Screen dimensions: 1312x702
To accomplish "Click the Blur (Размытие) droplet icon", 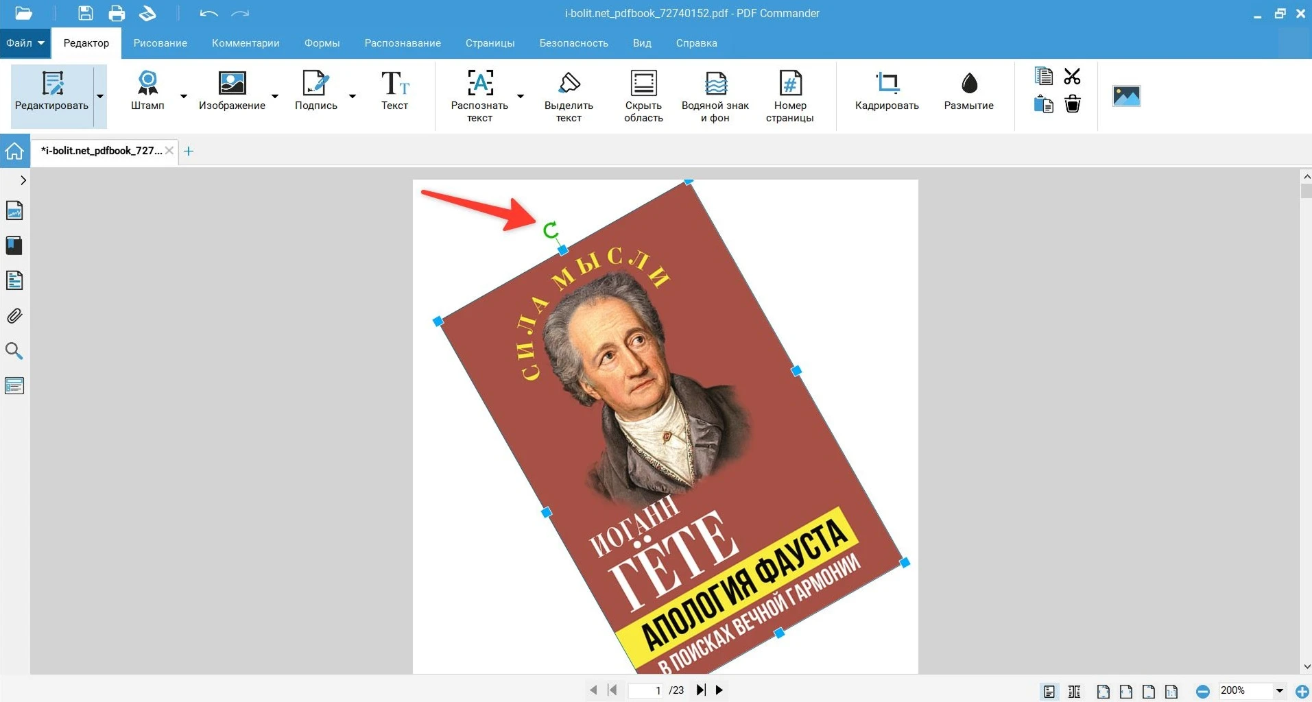I will pyautogui.click(x=968, y=84).
